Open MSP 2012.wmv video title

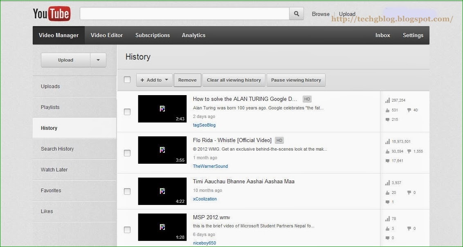click(211, 218)
